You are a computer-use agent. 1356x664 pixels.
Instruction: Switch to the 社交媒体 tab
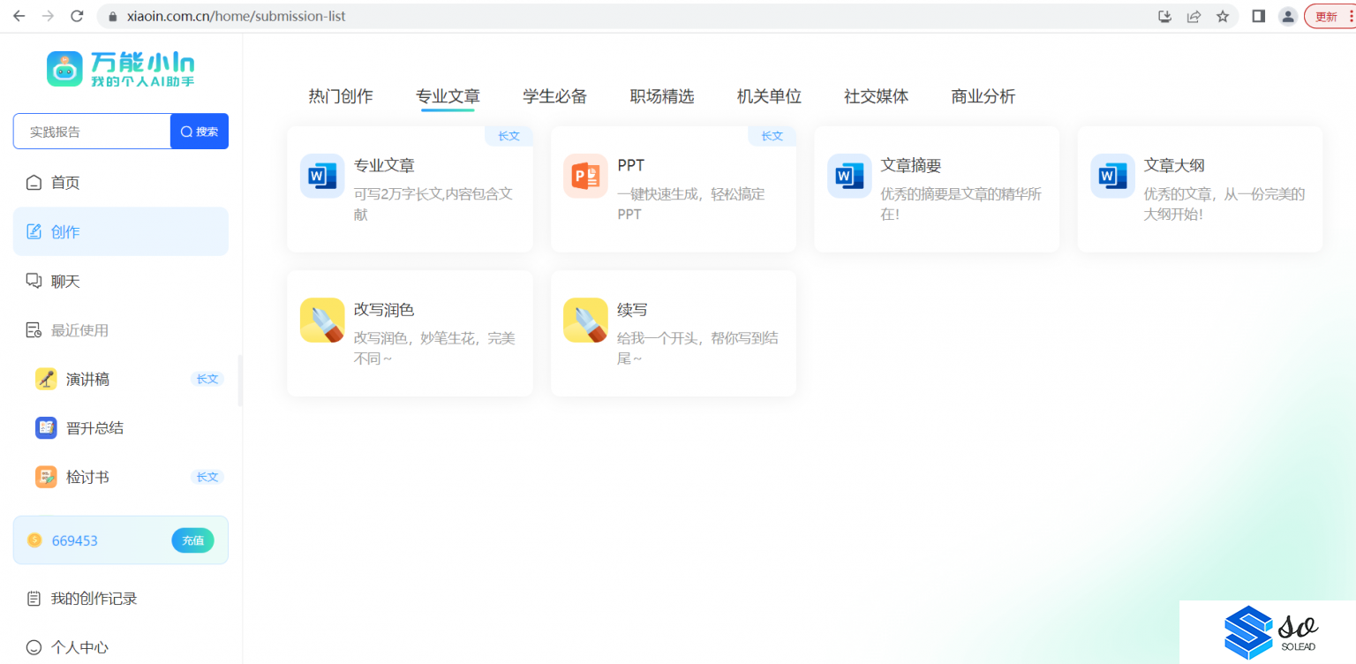876,96
